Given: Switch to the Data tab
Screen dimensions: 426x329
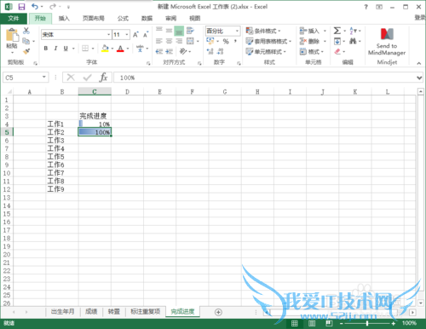Looking at the screenshot, I should click(x=147, y=19).
